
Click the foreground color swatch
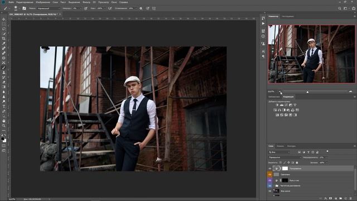3,138
